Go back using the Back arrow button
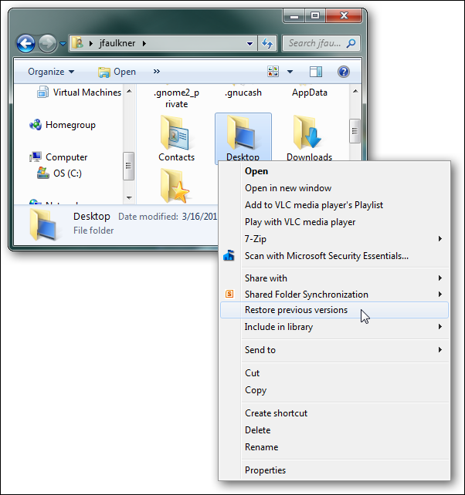Image resolution: width=465 pixels, height=495 pixels. coord(25,43)
